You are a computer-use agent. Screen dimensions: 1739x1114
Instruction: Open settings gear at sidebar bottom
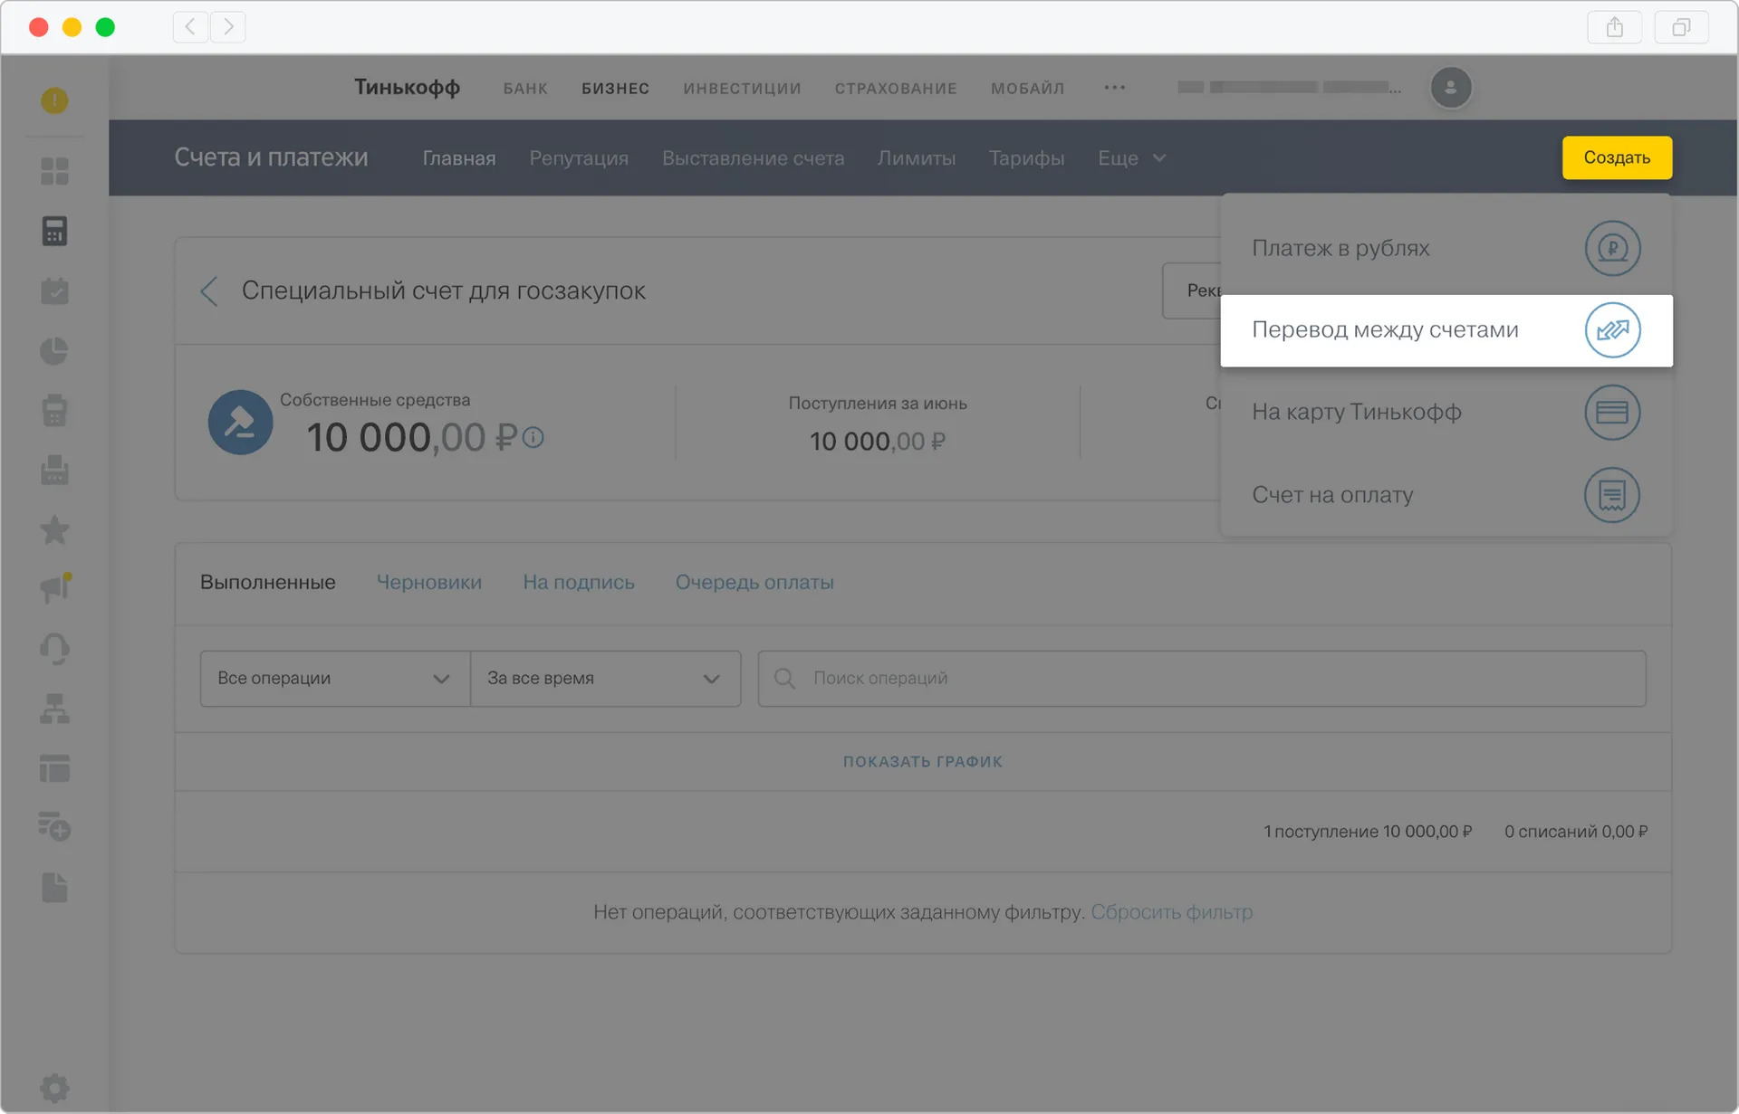click(54, 1087)
